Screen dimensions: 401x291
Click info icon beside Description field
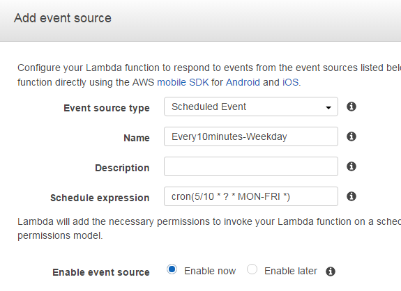click(x=351, y=166)
